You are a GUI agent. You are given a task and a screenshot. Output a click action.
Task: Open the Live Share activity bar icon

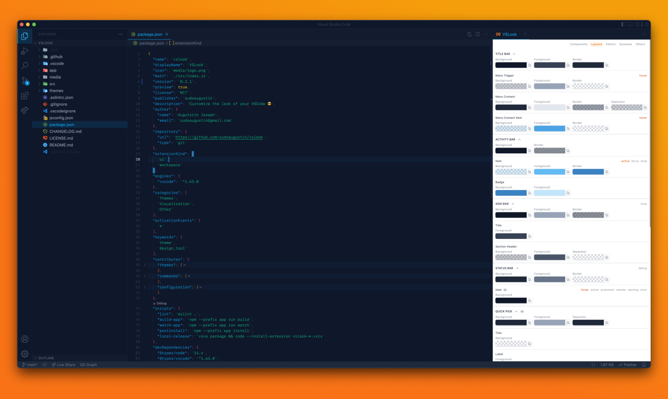pyautogui.click(x=25, y=110)
